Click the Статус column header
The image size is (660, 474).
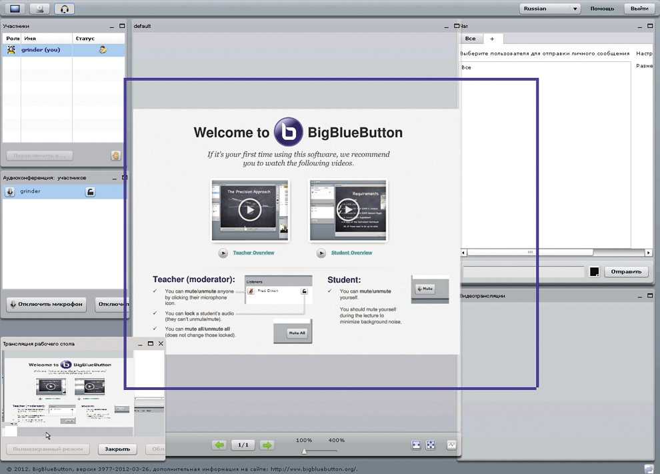tap(99, 38)
